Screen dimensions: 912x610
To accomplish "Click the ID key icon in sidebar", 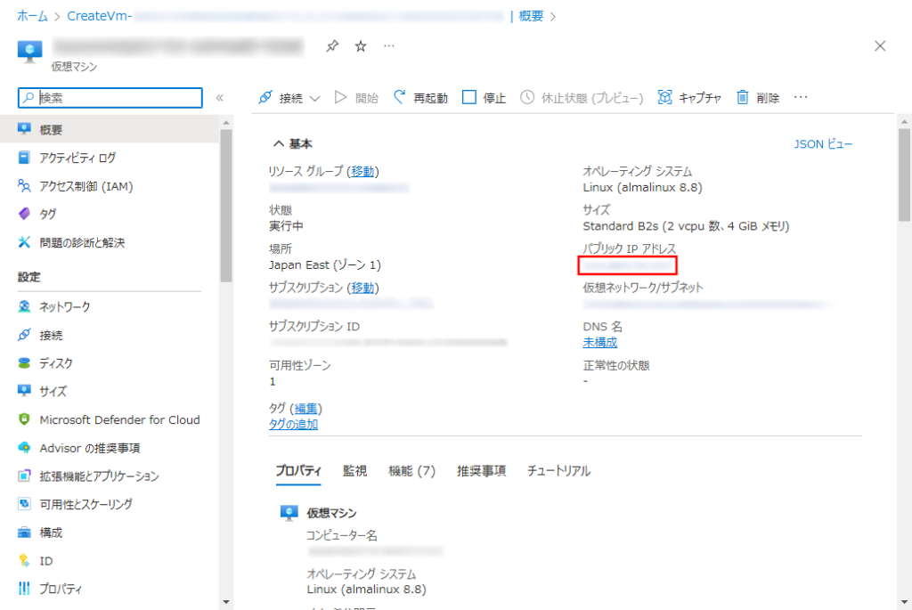I will click(x=24, y=560).
